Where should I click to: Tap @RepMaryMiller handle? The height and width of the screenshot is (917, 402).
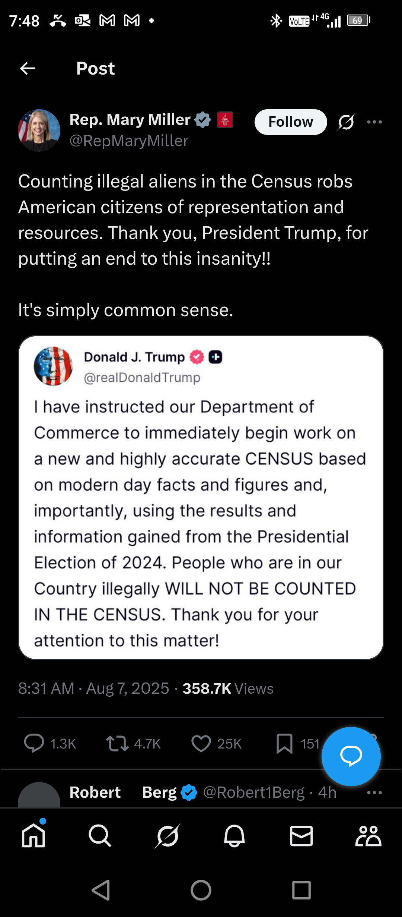coord(129,141)
